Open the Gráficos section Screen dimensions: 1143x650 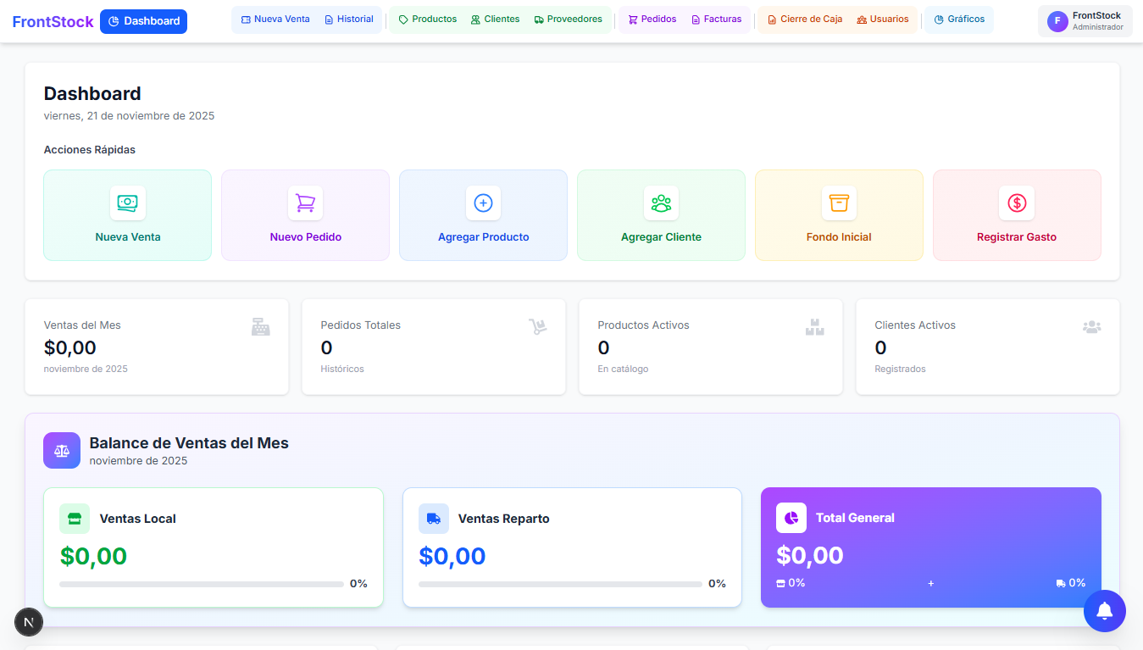coord(958,18)
